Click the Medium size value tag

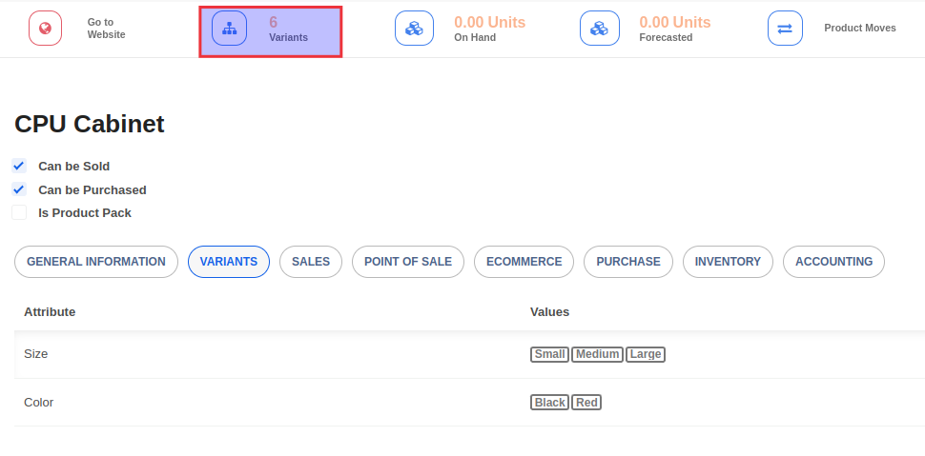click(597, 354)
